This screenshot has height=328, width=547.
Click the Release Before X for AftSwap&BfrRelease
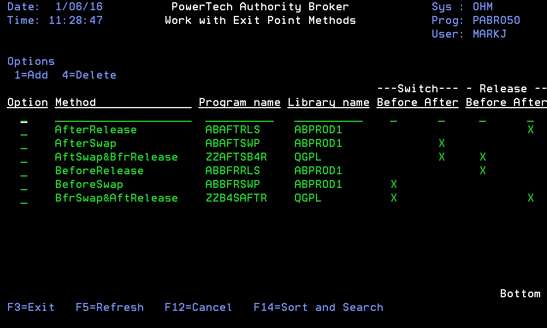[483, 157]
